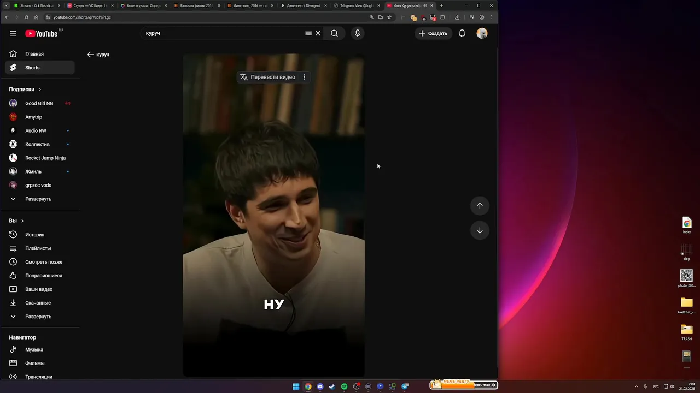Open browser downloads icon
Image resolution: width=700 pixels, height=393 pixels.
(x=457, y=17)
